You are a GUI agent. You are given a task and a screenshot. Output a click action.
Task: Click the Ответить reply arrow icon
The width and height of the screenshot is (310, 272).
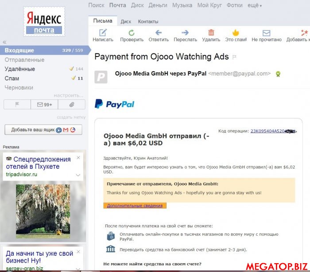click(159, 32)
